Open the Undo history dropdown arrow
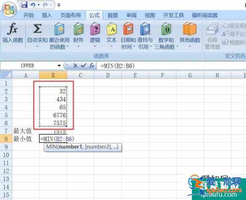 click(x=39, y=5)
